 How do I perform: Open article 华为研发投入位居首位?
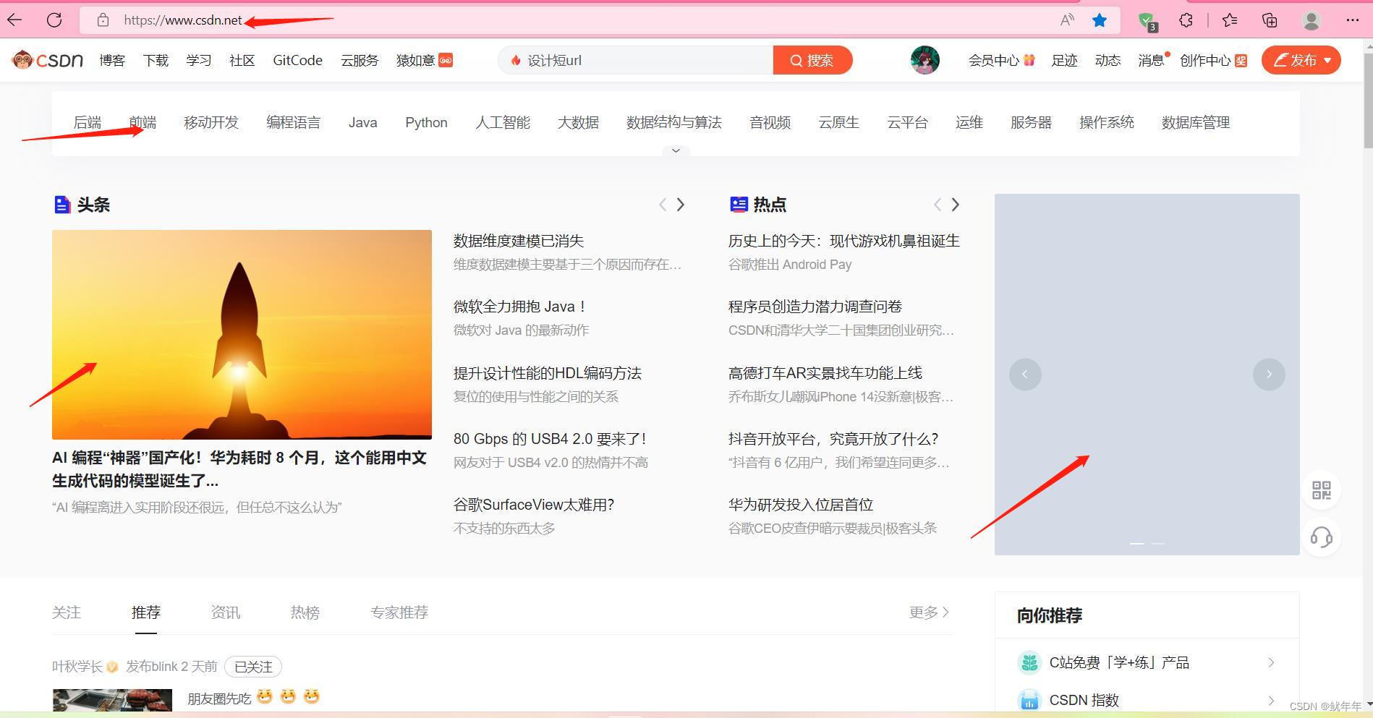pos(801,505)
